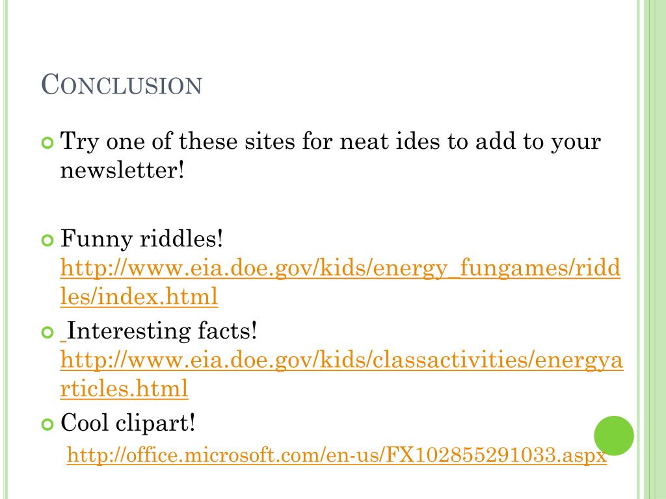
Task: Open the energy_fungames riddles link first line
Action: [340, 268]
